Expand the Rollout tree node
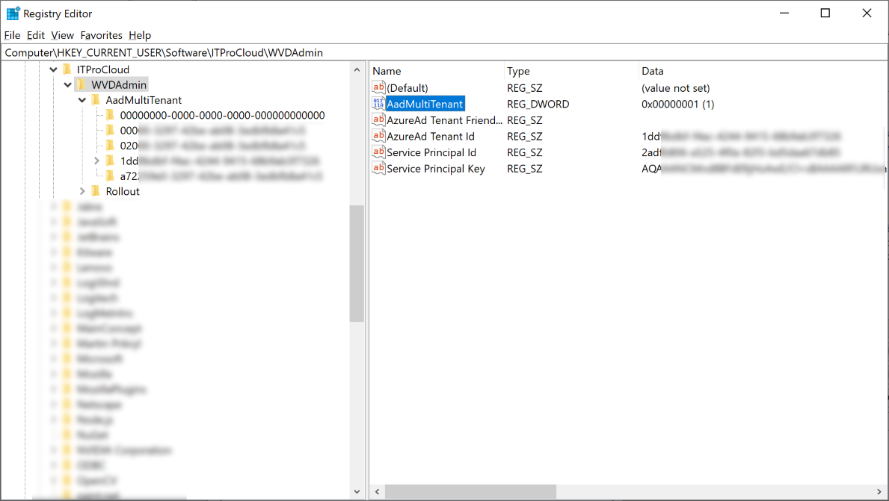889x501 pixels. pyautogui.click(x=82, y=191)
